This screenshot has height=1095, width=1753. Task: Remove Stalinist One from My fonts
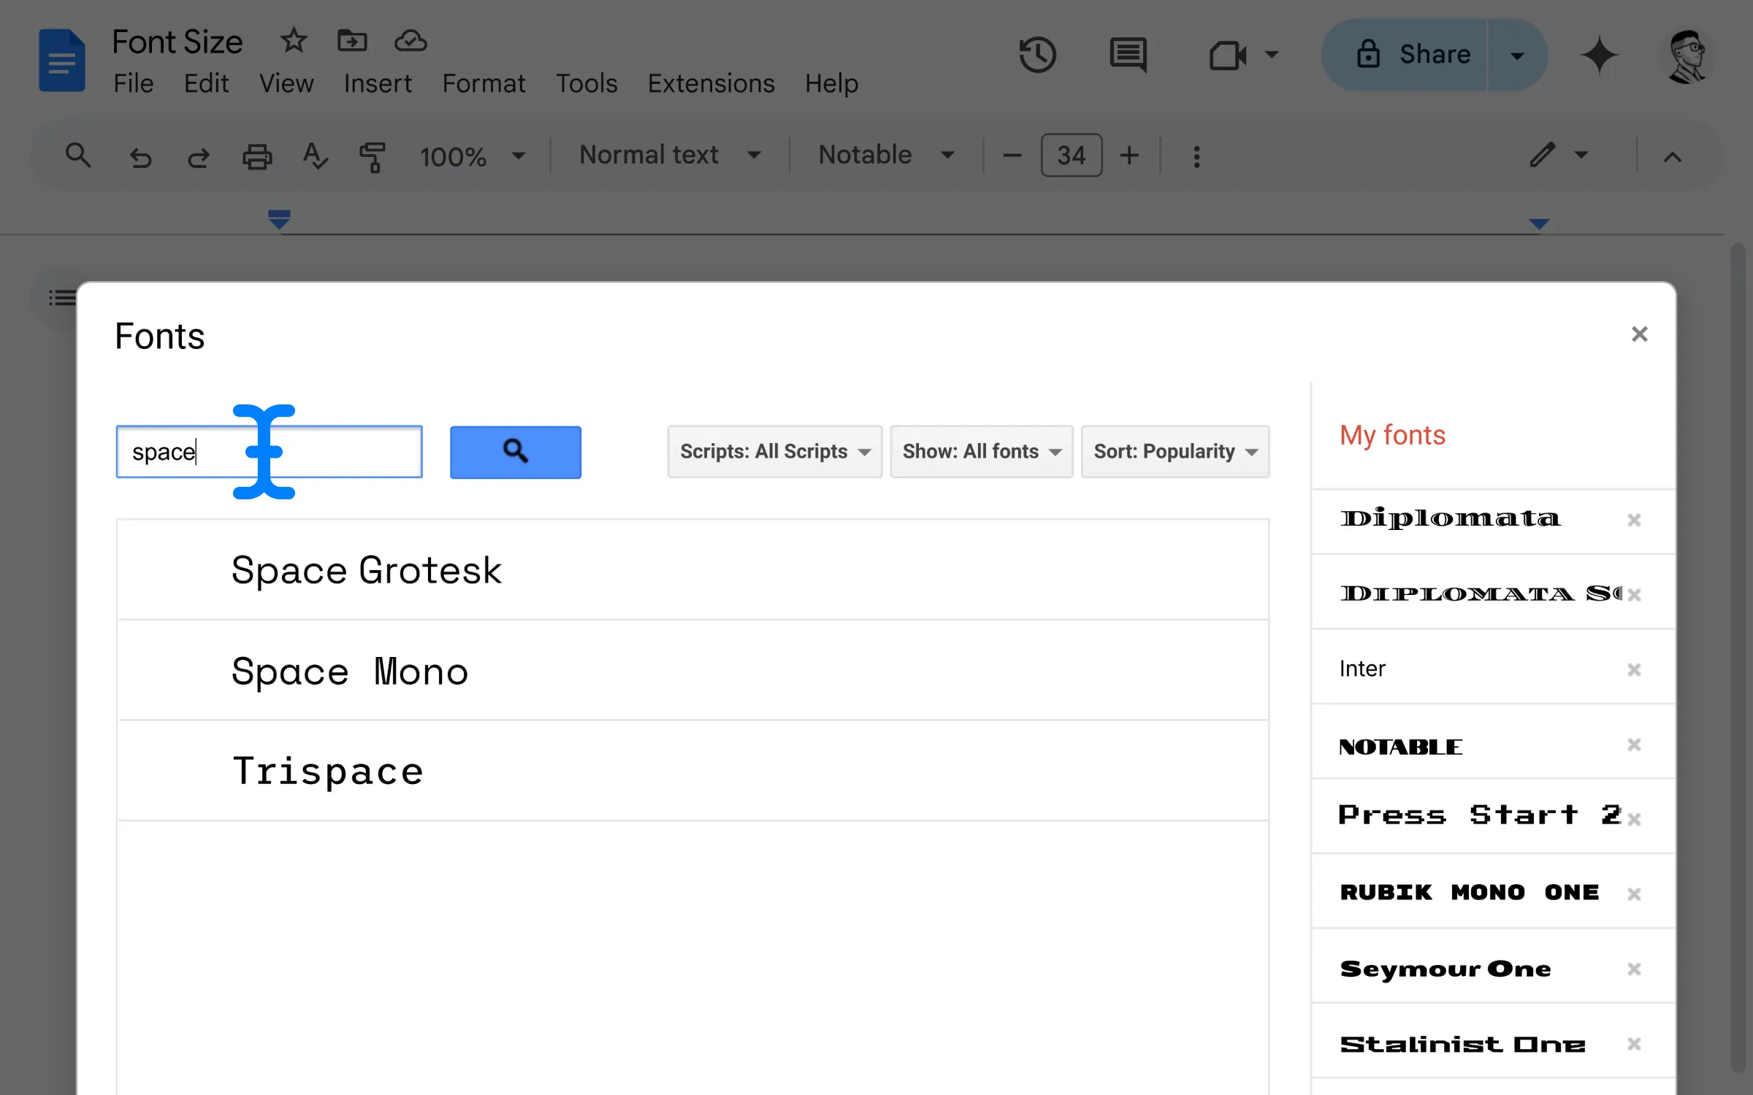point(1634,1044)
